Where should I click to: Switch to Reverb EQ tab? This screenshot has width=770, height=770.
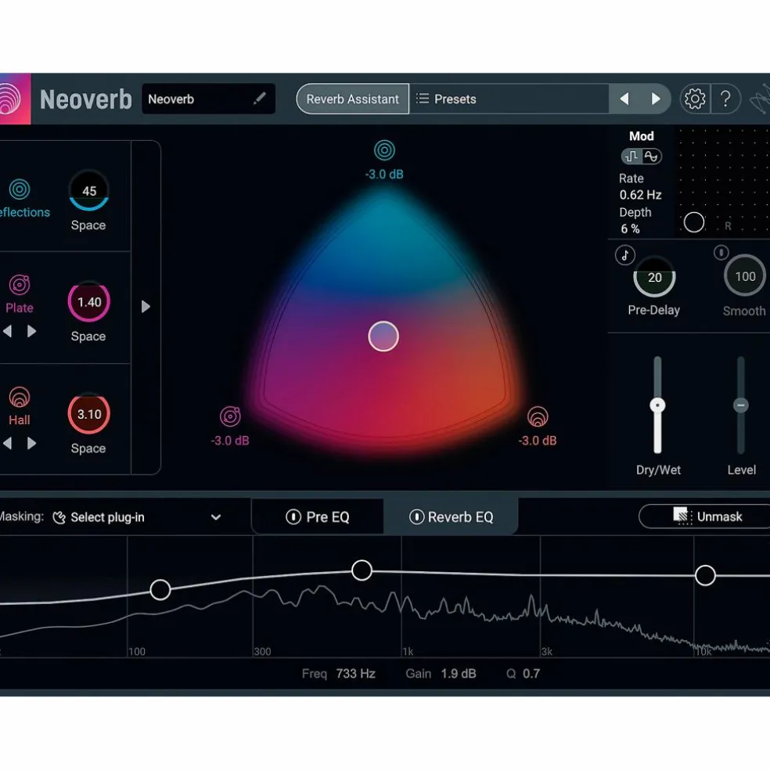click(451, 516)
